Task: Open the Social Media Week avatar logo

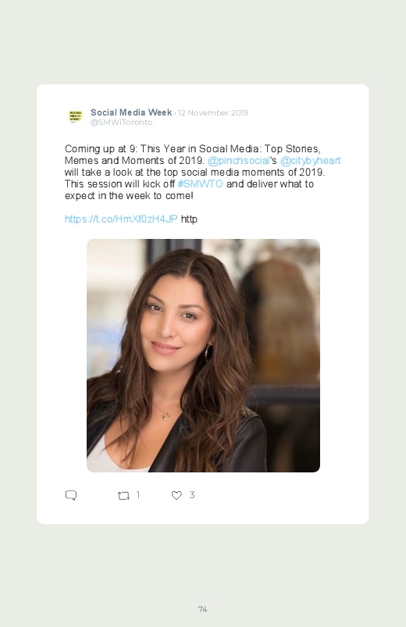Action: coord(75,117)
